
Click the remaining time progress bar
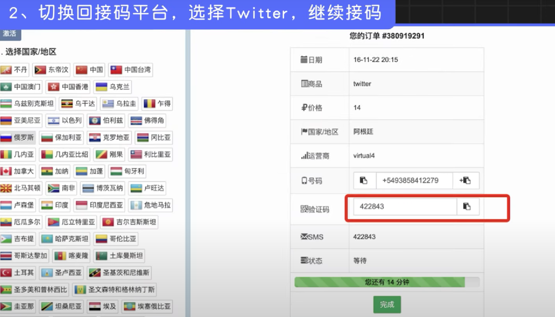387,282
